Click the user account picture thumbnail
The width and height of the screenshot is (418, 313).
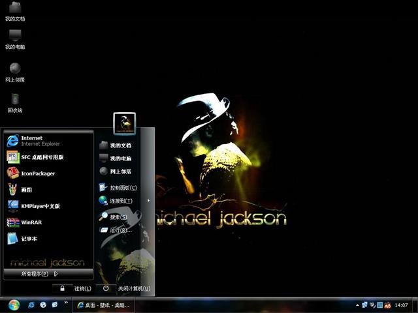124,122
